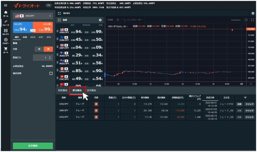Open the hamburger menu icon
This screenshot has width=257, height=152.
click(6, 5)
